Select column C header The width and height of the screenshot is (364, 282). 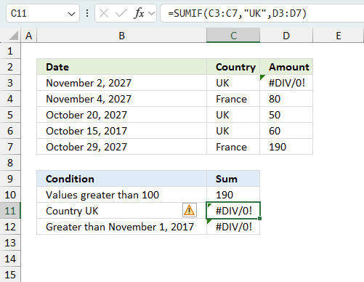[233, 36]
